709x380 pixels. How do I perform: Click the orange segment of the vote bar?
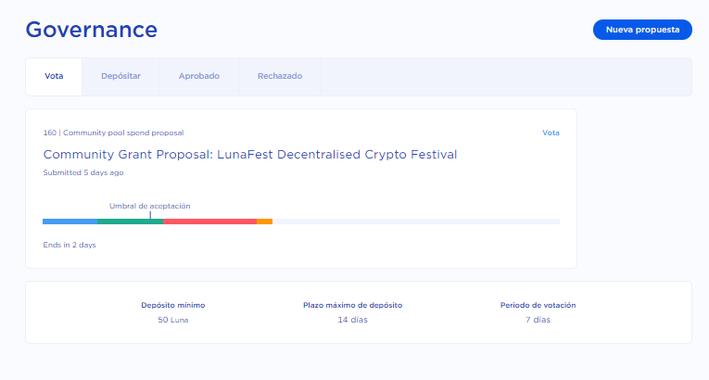pyautogui.click(x=264, y=222)
